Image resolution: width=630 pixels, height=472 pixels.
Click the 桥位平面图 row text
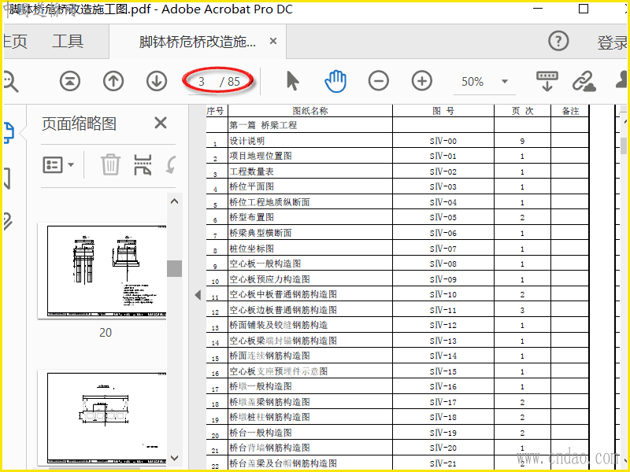click(x=251, y=187)
